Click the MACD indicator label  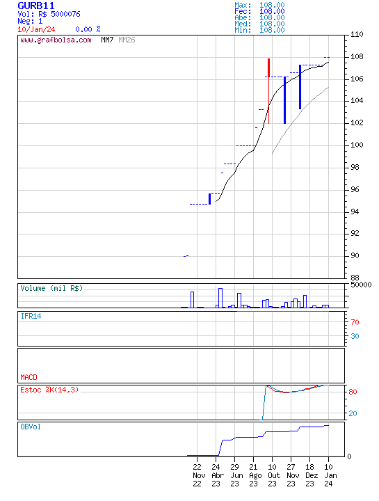click(29, 377)
